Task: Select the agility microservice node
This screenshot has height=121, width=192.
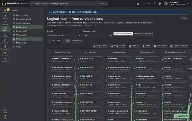Action: (147, 59)
